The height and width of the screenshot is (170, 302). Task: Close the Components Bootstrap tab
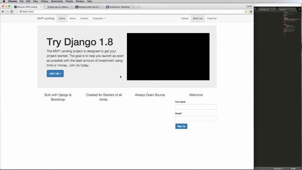[x=133, y=7]
